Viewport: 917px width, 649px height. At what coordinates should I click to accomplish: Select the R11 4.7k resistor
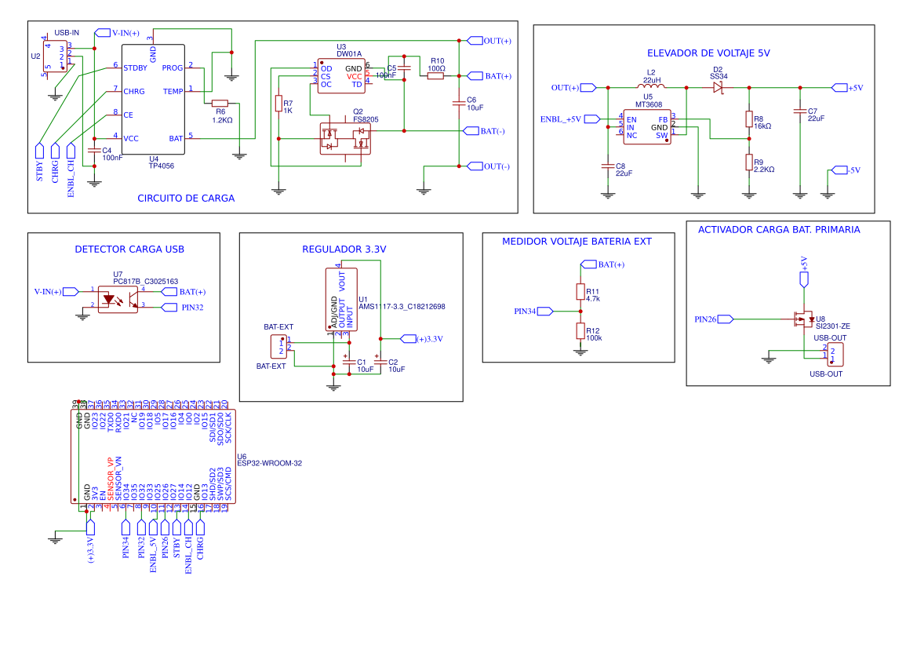click(x=580, y=293)
